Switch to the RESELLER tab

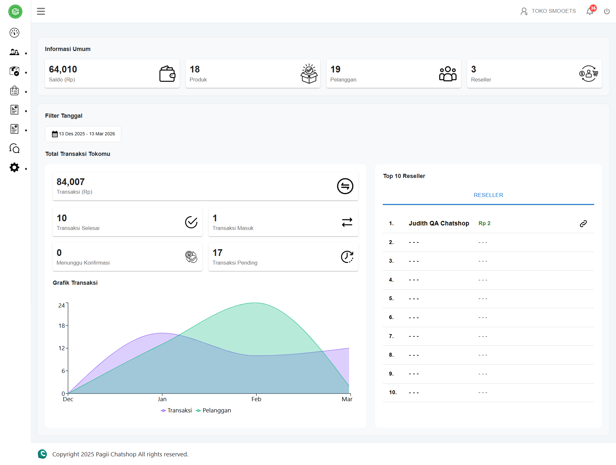(488, 195)
